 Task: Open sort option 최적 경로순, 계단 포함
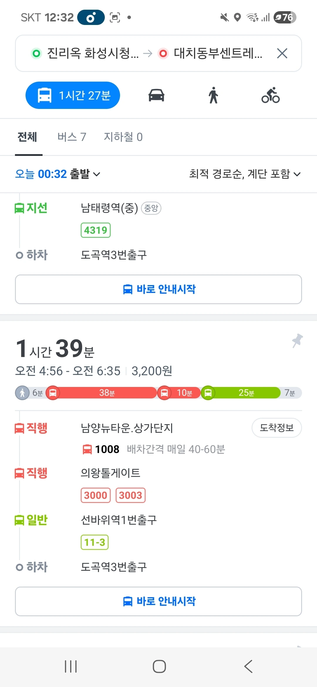[245, 174]
